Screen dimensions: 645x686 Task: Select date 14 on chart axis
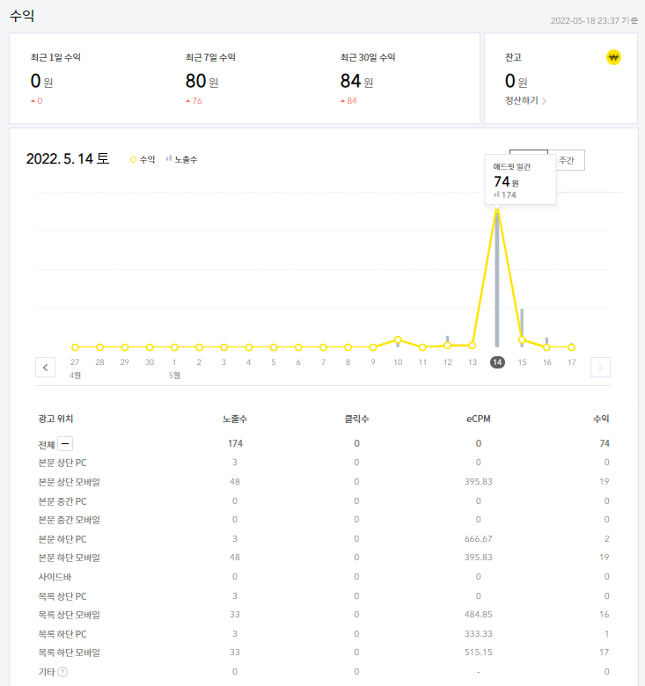coord(497,362)
